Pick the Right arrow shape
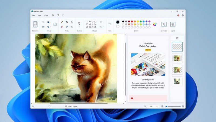 (95, 27)
